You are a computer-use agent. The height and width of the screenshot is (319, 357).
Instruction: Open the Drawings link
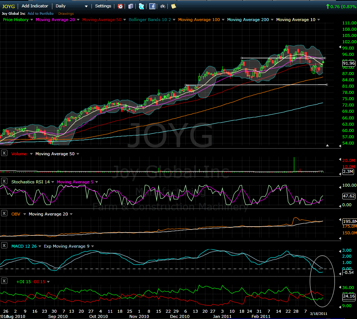point(66,14)
